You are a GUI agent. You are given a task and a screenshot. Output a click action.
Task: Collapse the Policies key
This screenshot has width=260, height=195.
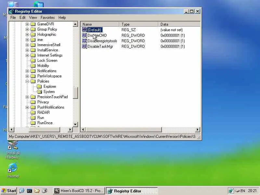27,81
